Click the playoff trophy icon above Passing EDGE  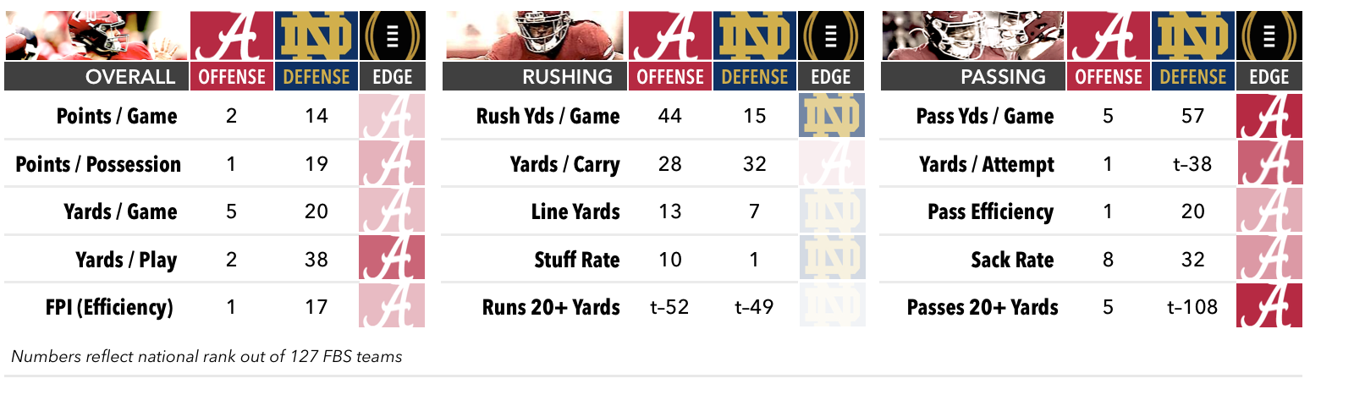pos(1269,36)
